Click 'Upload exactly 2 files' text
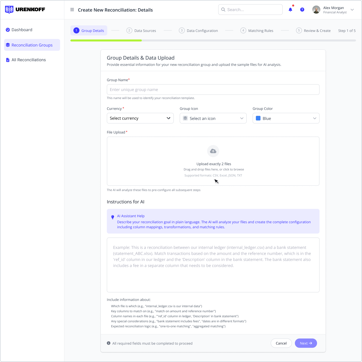The width and height of the screenshot is (362, 362). click(214, 164)
